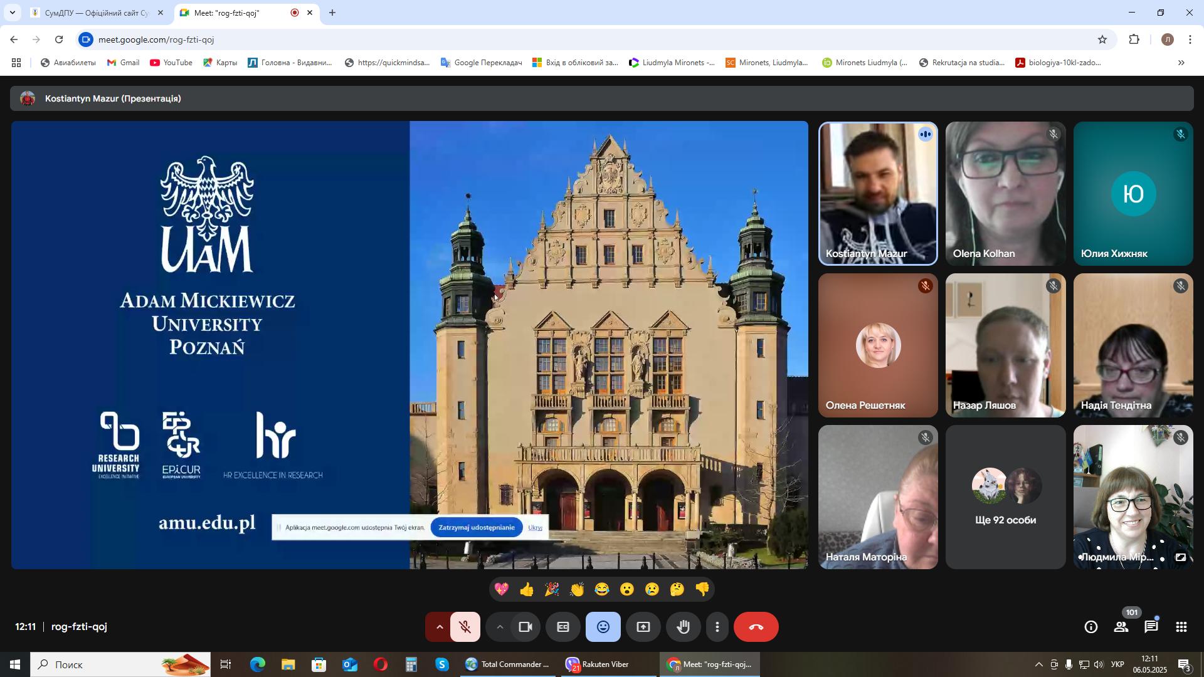Go back in browser history
This screenshot has height=677, width=1204.
(x=14, y=39)
